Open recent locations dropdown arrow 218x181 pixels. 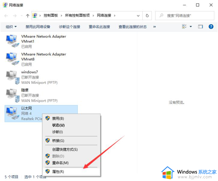pyautogui.click(x=22, y=16)
